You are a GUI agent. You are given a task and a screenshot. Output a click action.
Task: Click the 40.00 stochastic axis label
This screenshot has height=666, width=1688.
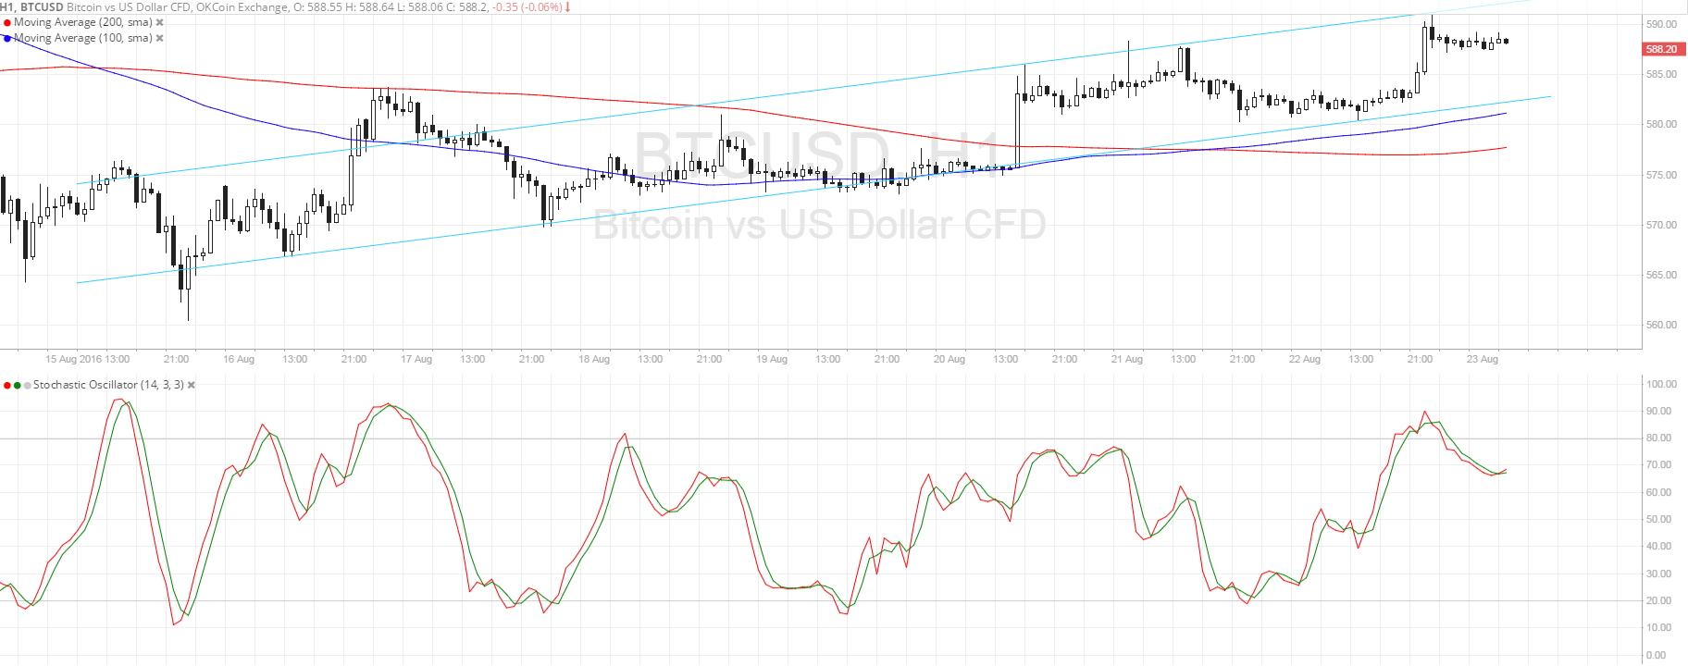1658,546
